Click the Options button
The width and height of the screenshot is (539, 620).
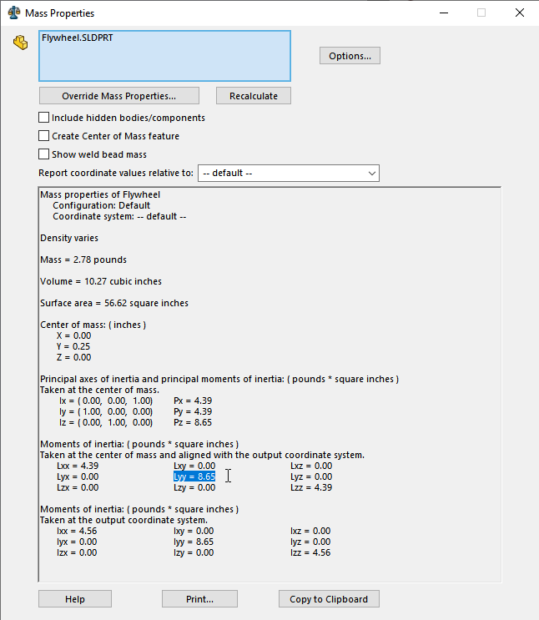pyautogui.click(x=350, y=56)
